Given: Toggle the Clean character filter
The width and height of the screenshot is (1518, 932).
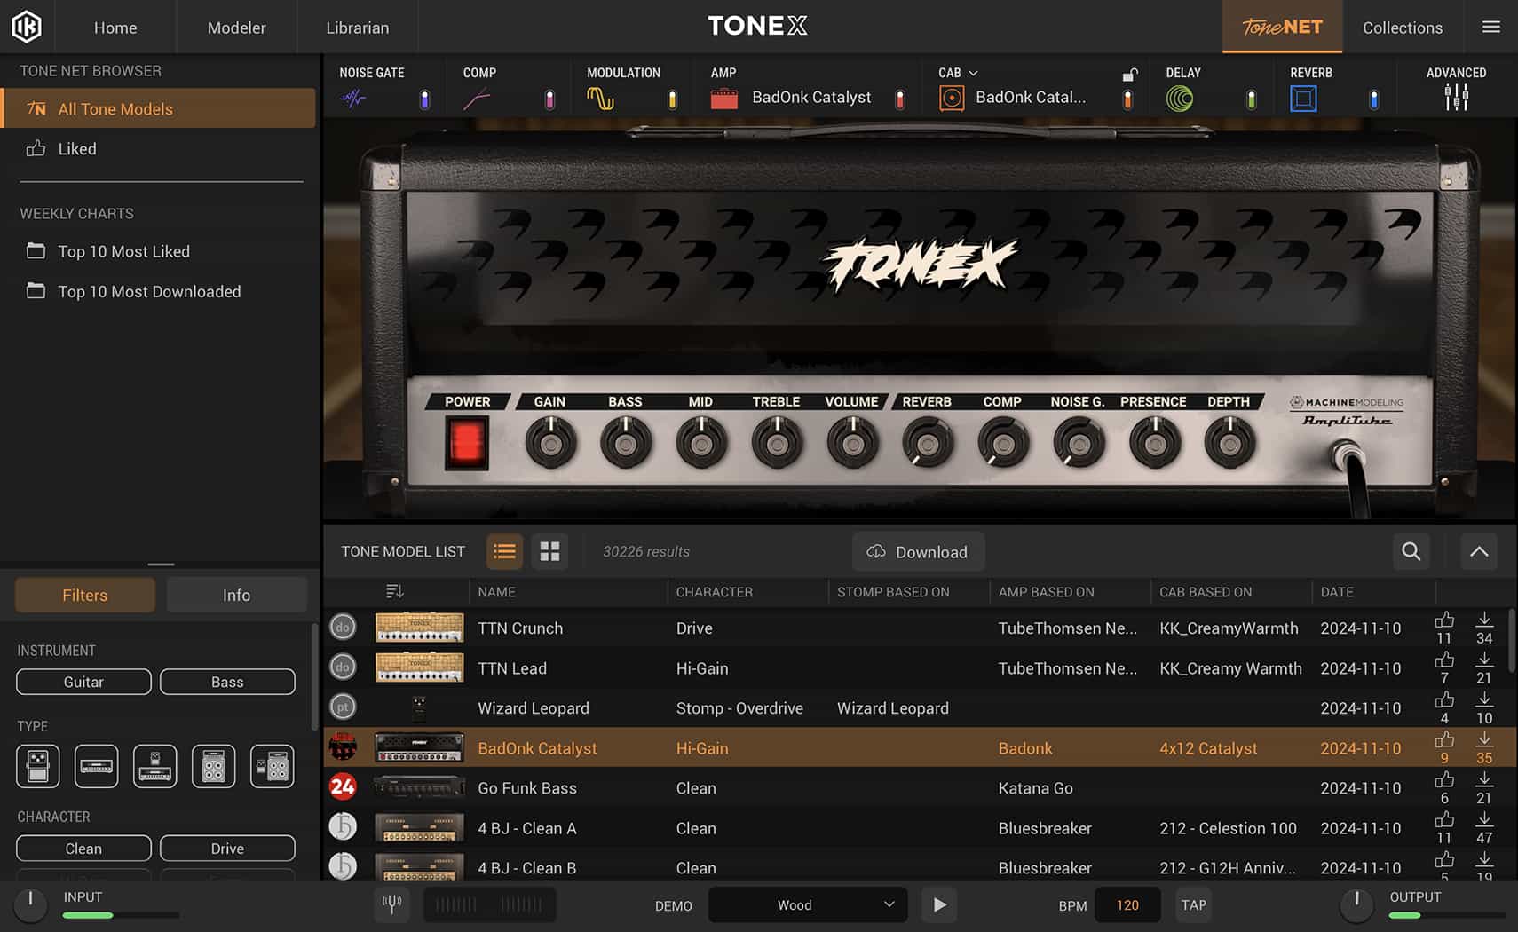Looking at the screenshot, I should 83,848.
